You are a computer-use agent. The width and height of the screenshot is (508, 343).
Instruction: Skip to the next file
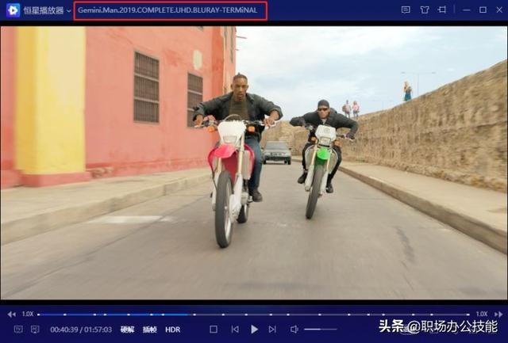tap(272, 330)
